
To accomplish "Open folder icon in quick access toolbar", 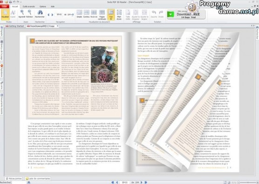I will (7, 2).
